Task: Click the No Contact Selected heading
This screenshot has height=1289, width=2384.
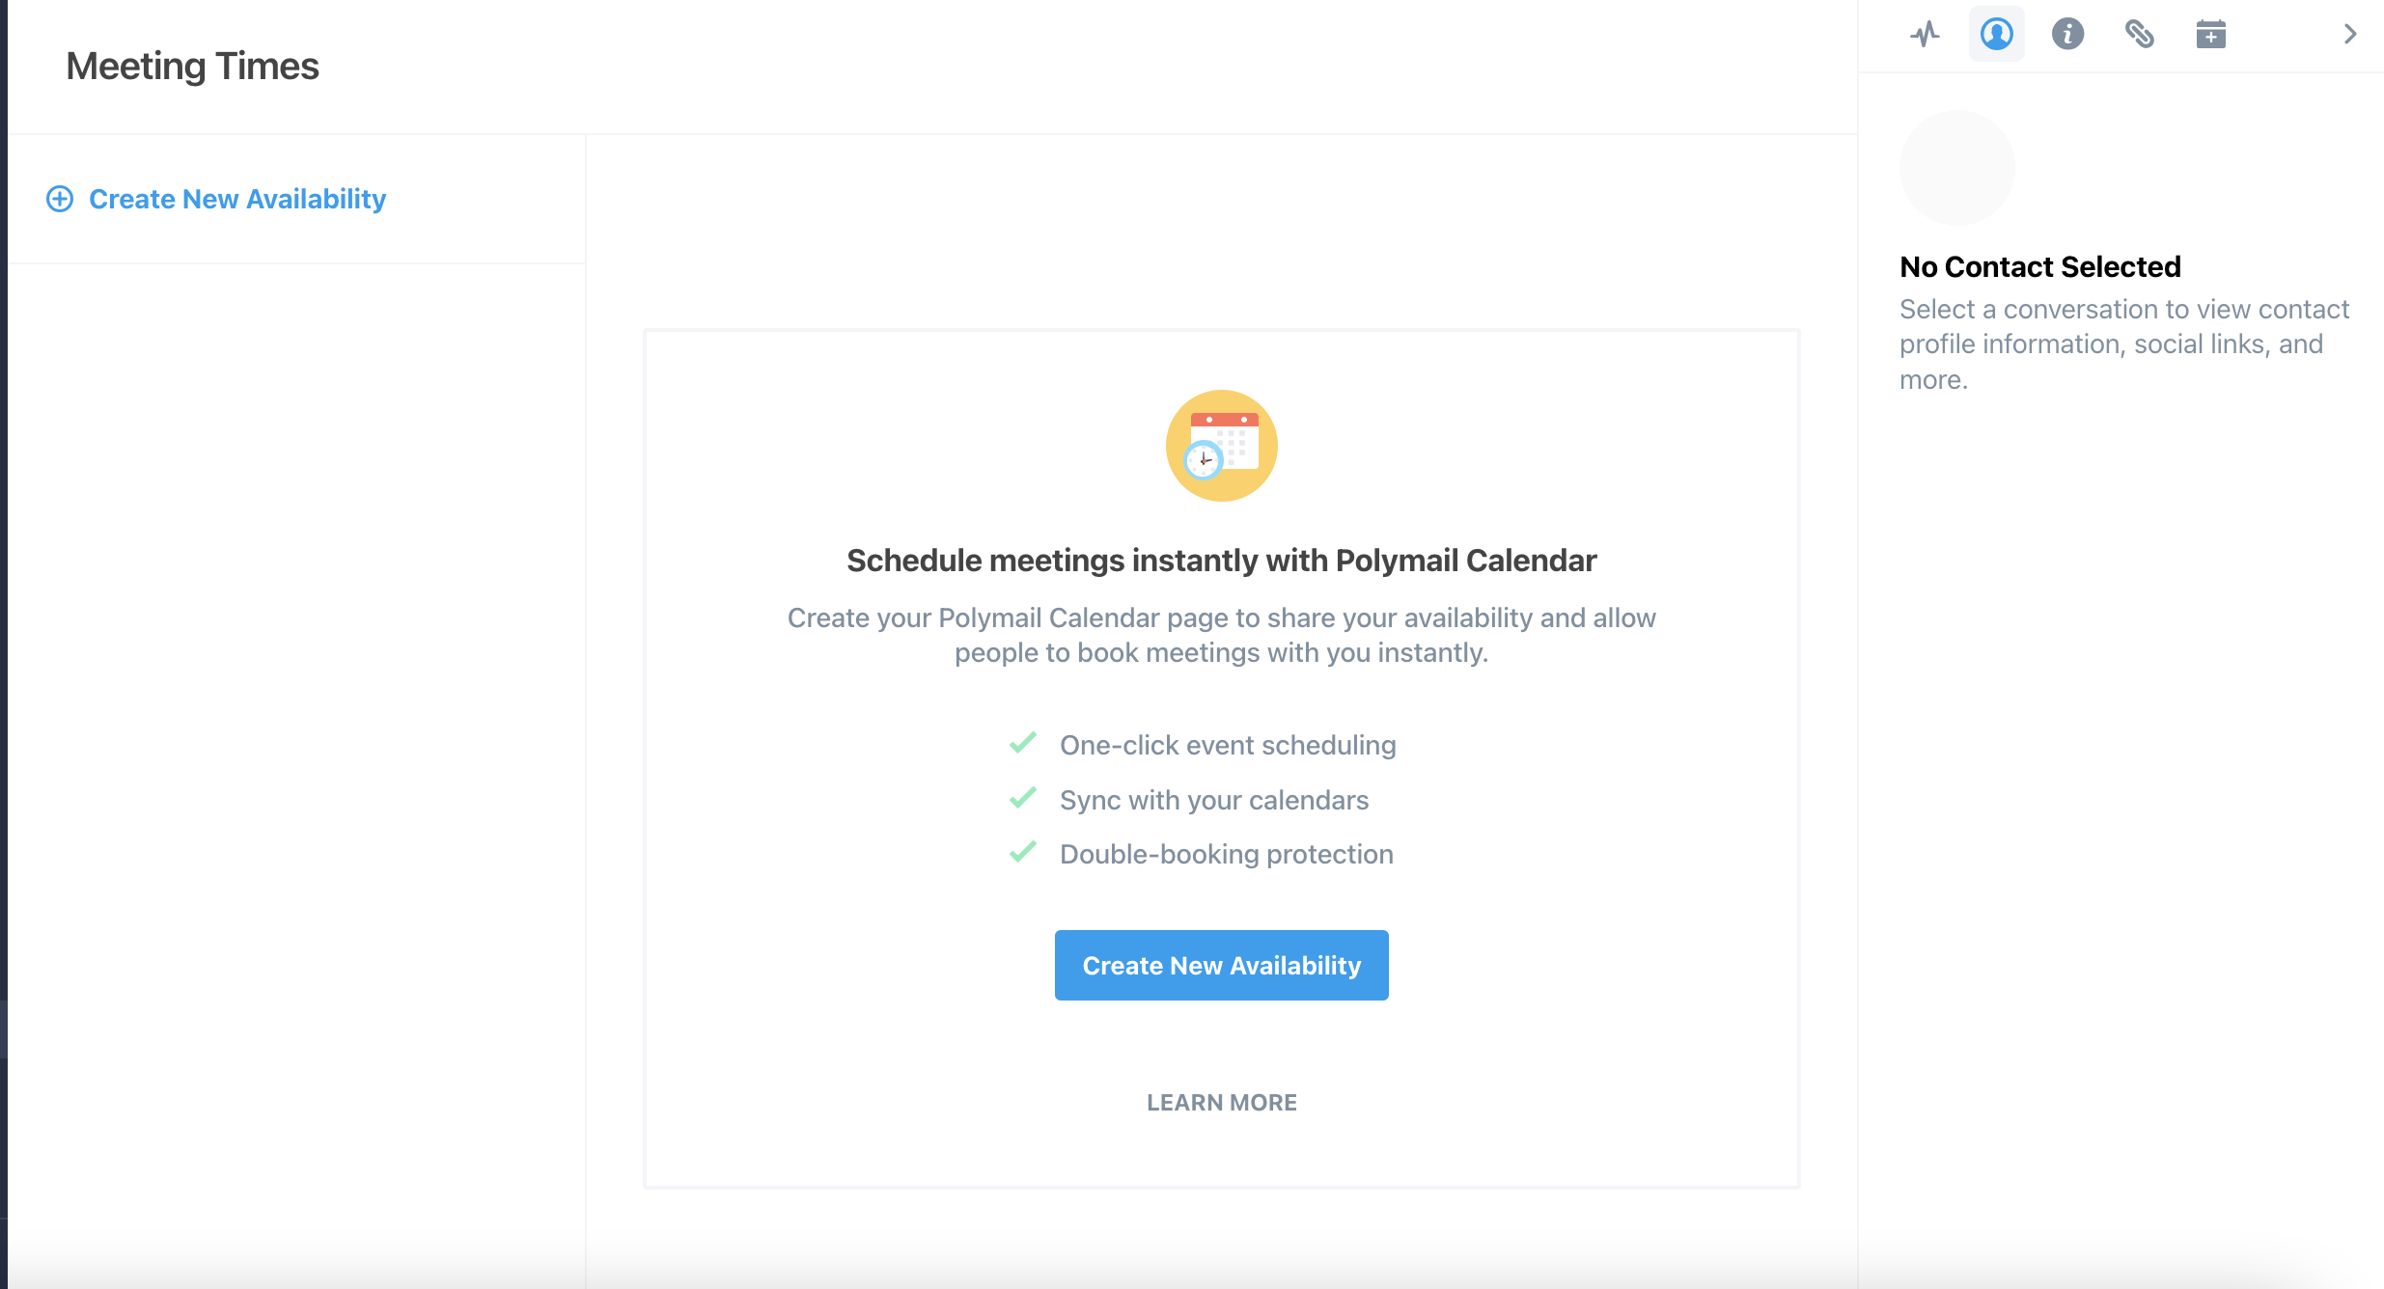Action: coord(2039,266)
